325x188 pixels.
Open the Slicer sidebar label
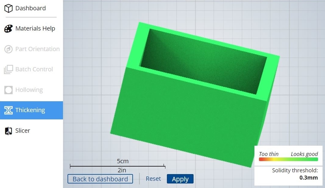[x=23, y=131]
